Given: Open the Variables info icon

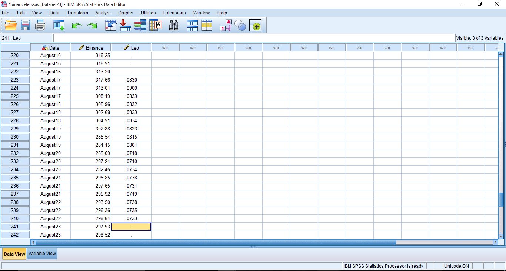Looking at the screenshot, I should (x=140, y=26).
